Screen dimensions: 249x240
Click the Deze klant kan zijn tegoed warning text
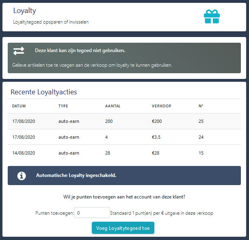coord(80,50)
